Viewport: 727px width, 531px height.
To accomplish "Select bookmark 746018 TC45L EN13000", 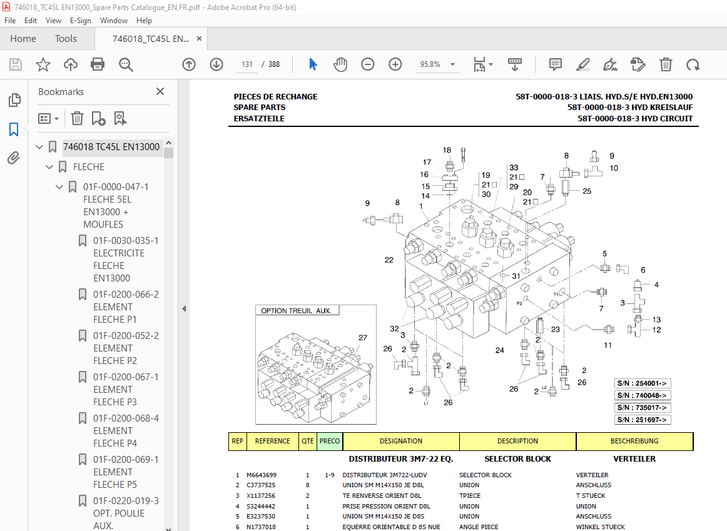I will pos(111,147).
